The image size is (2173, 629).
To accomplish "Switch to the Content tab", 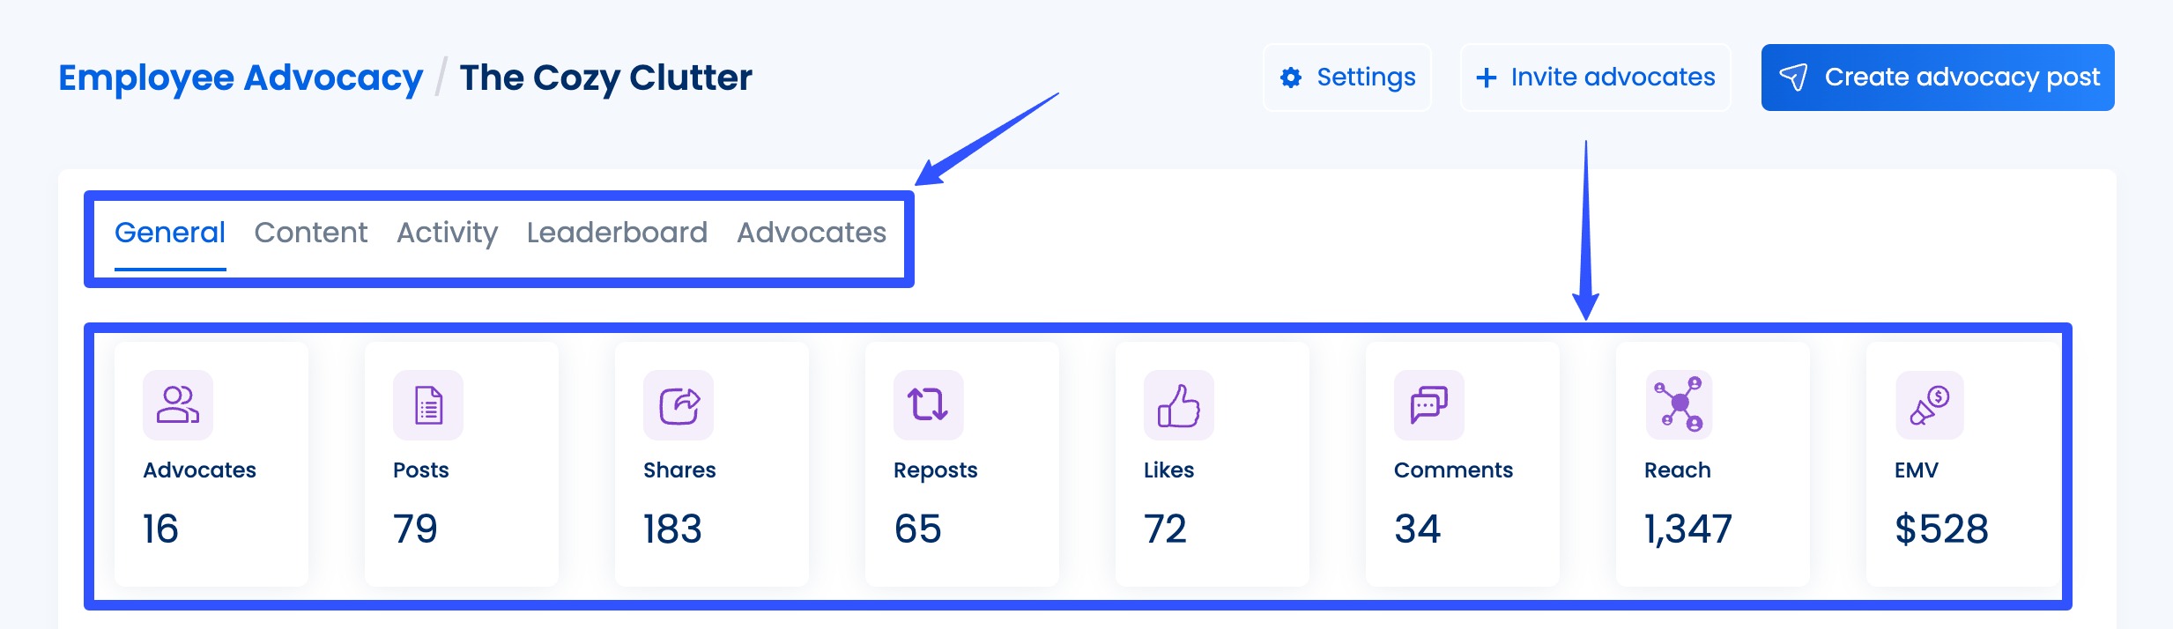I will click(310, 233).
